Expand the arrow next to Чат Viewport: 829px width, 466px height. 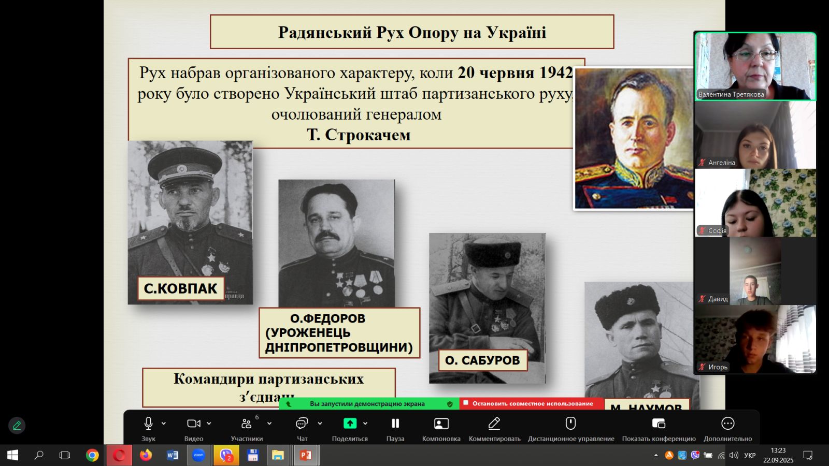click(320, 424)
